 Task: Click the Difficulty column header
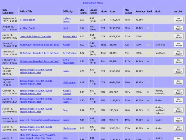(x=70, y=11)
